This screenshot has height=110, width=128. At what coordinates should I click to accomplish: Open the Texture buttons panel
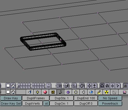click(53, 92)
